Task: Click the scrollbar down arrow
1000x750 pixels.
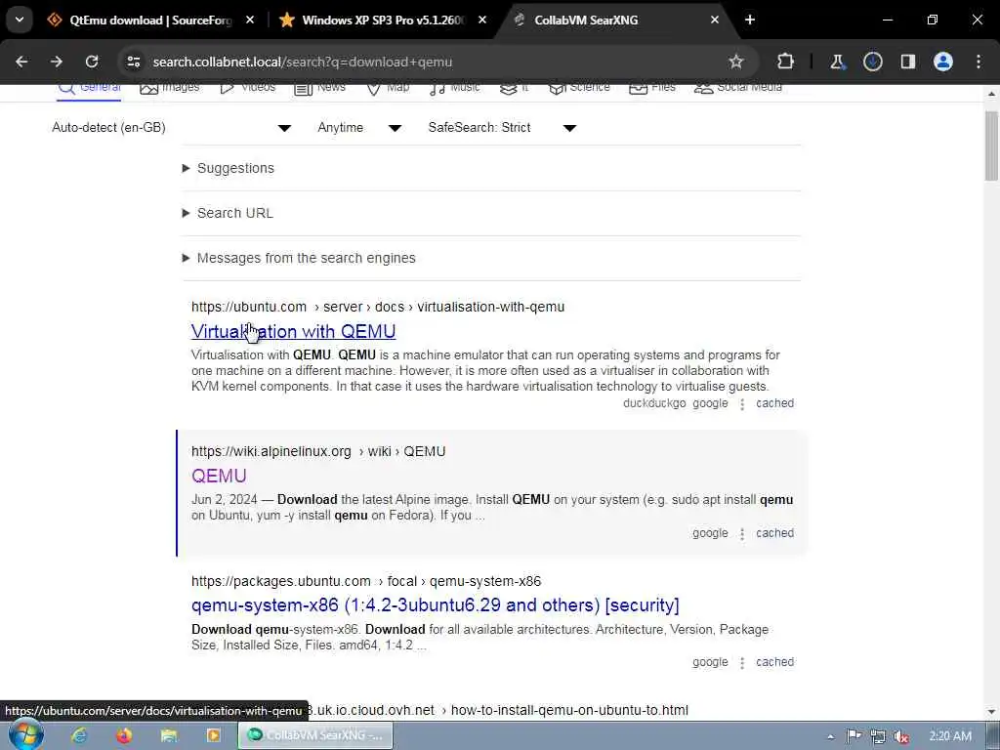Action: (x=991, y=712)
